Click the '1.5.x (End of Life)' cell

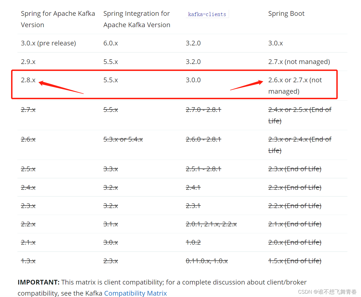(x=295, y=261)
